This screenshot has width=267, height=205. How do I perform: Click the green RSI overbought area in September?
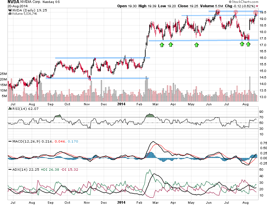[58, 116]
